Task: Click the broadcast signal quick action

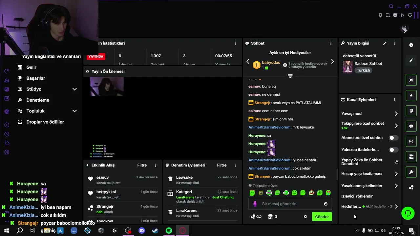Action: click(411, 142)
